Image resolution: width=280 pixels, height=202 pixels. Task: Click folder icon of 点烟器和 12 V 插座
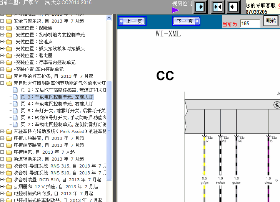pyautogui.click(x=9, y=187)
